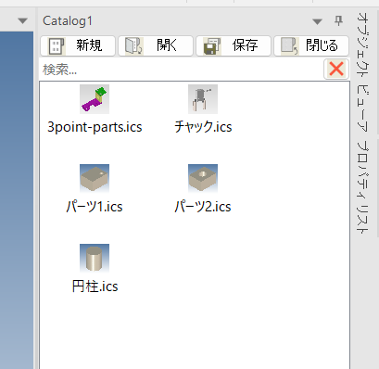
Task: Click the 円柱.ics file name label
Action: [95, 286]
